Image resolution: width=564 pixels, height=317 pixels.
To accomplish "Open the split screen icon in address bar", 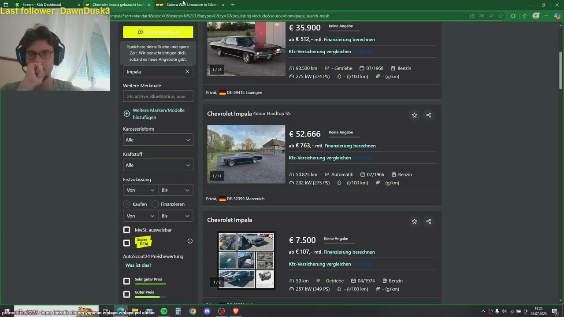I will point(472,16).
